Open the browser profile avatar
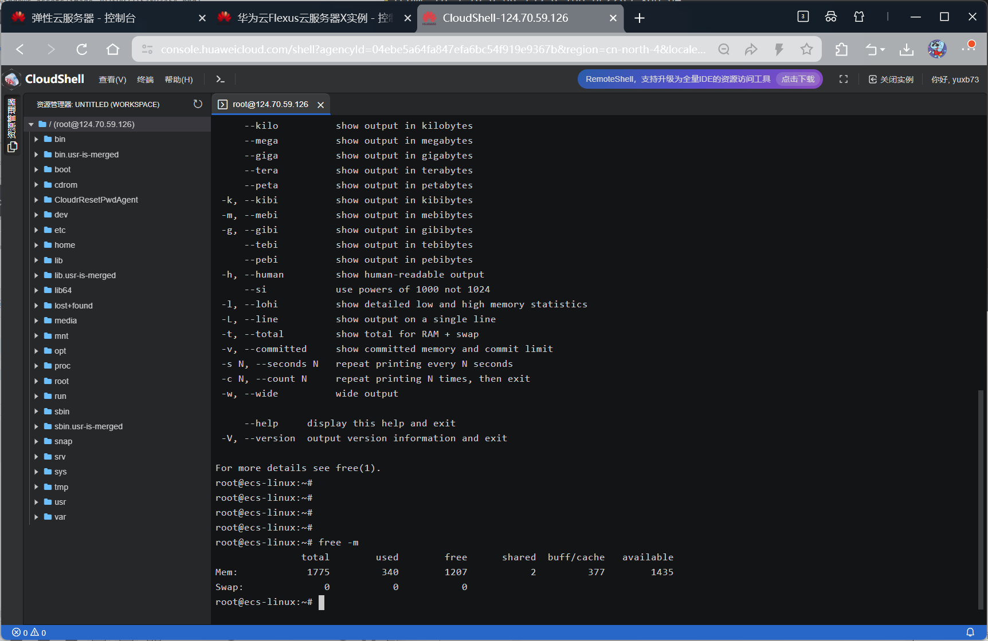 coord(937,49)
